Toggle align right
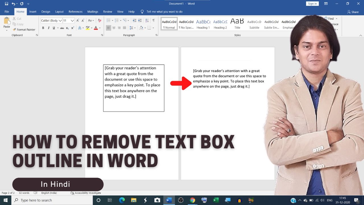This screenshot has width=364, height=205. 119,28
